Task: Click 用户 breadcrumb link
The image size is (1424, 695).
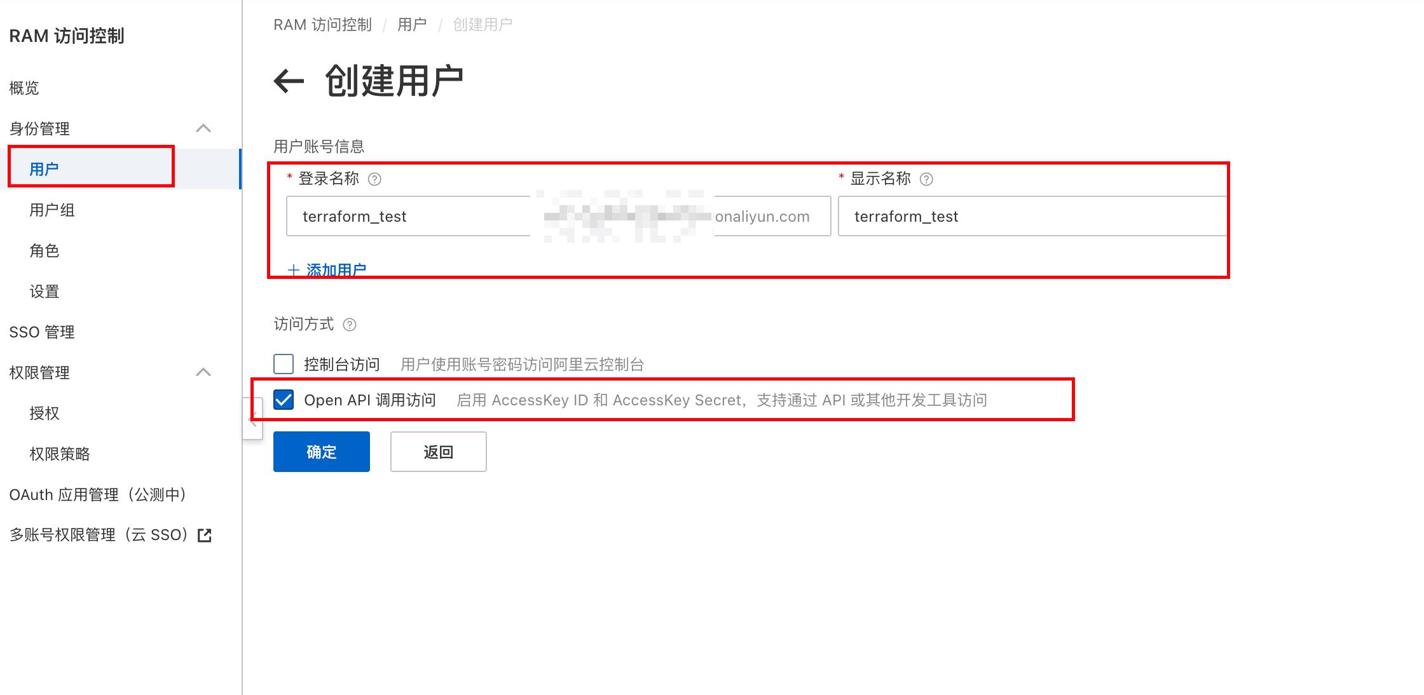Action: pyautogui.click(x=412, y=25)
